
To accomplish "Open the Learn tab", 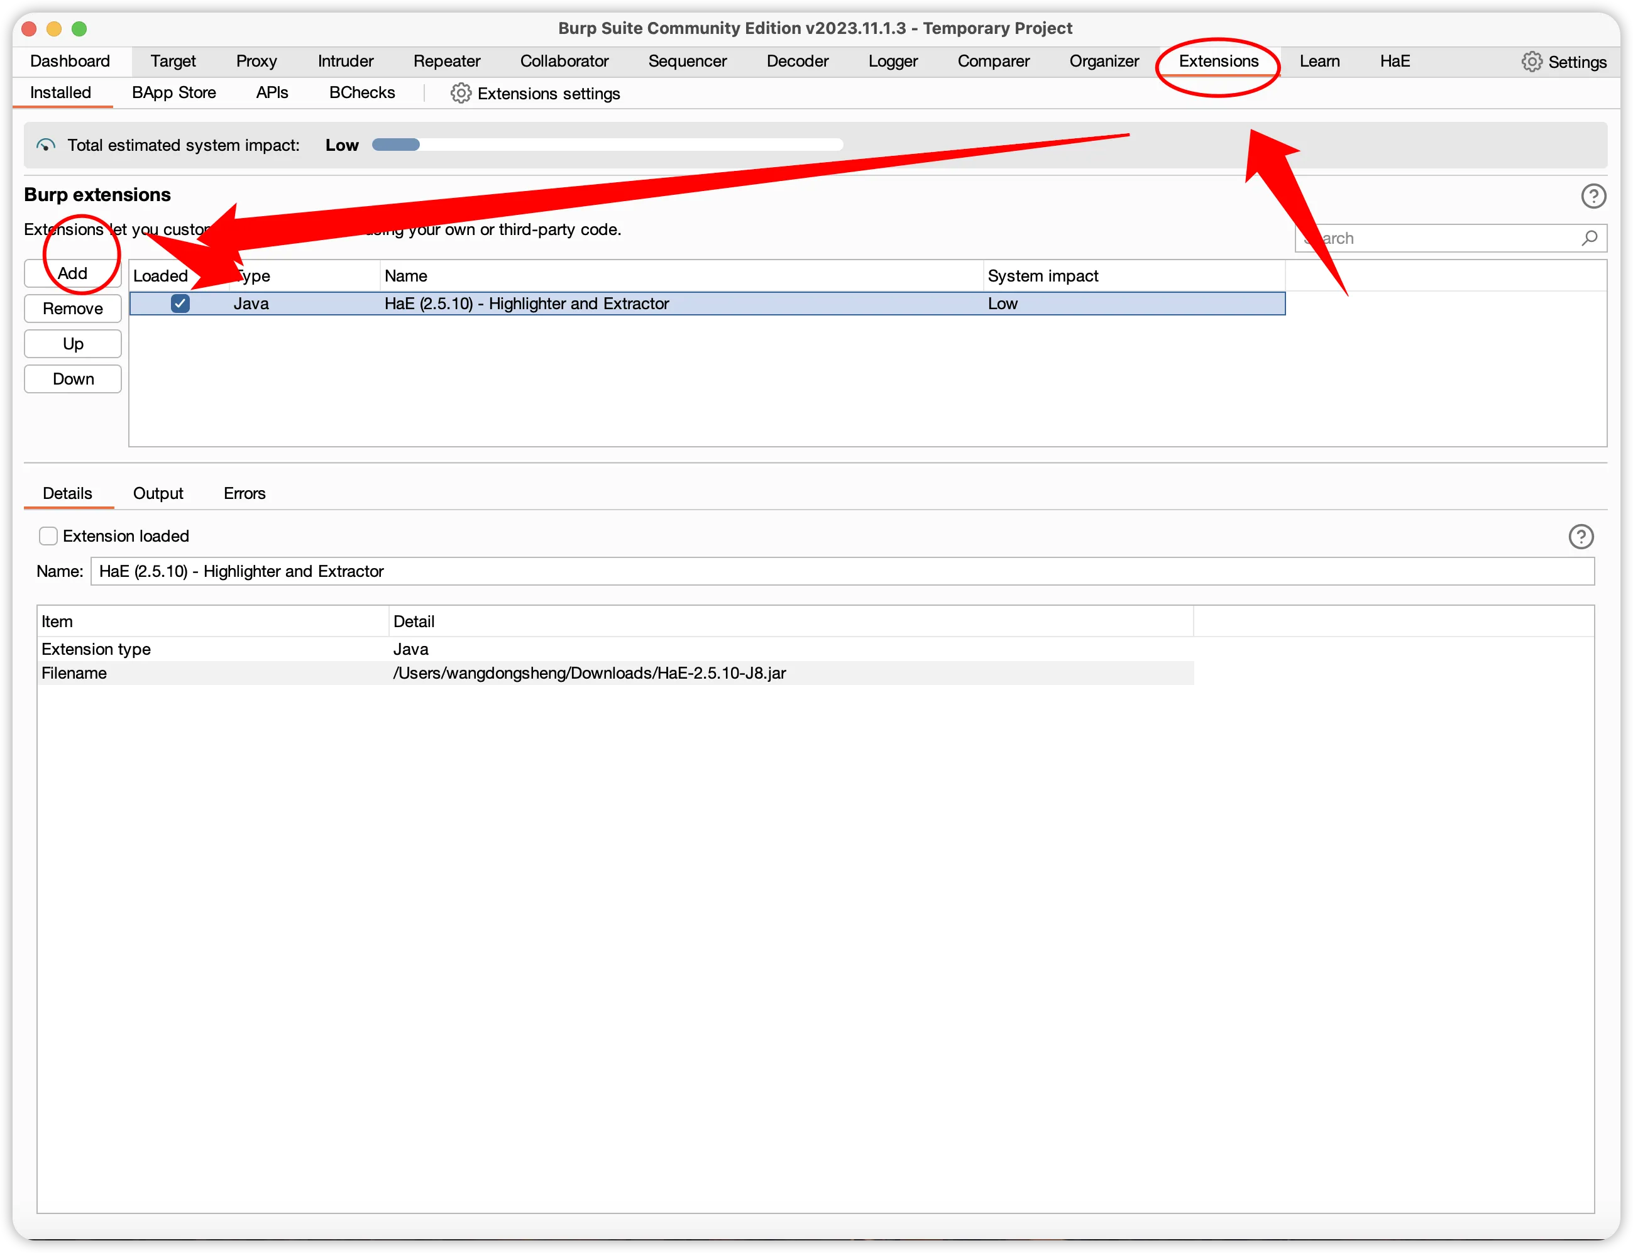I will 1319,61.
